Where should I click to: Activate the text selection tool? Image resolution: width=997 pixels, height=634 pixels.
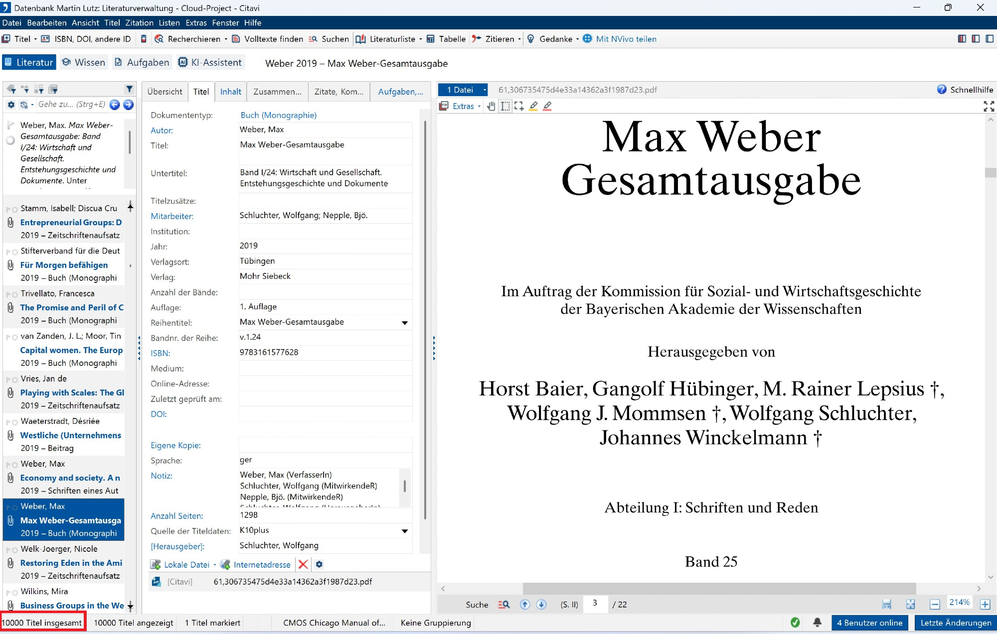click(505, 106)
